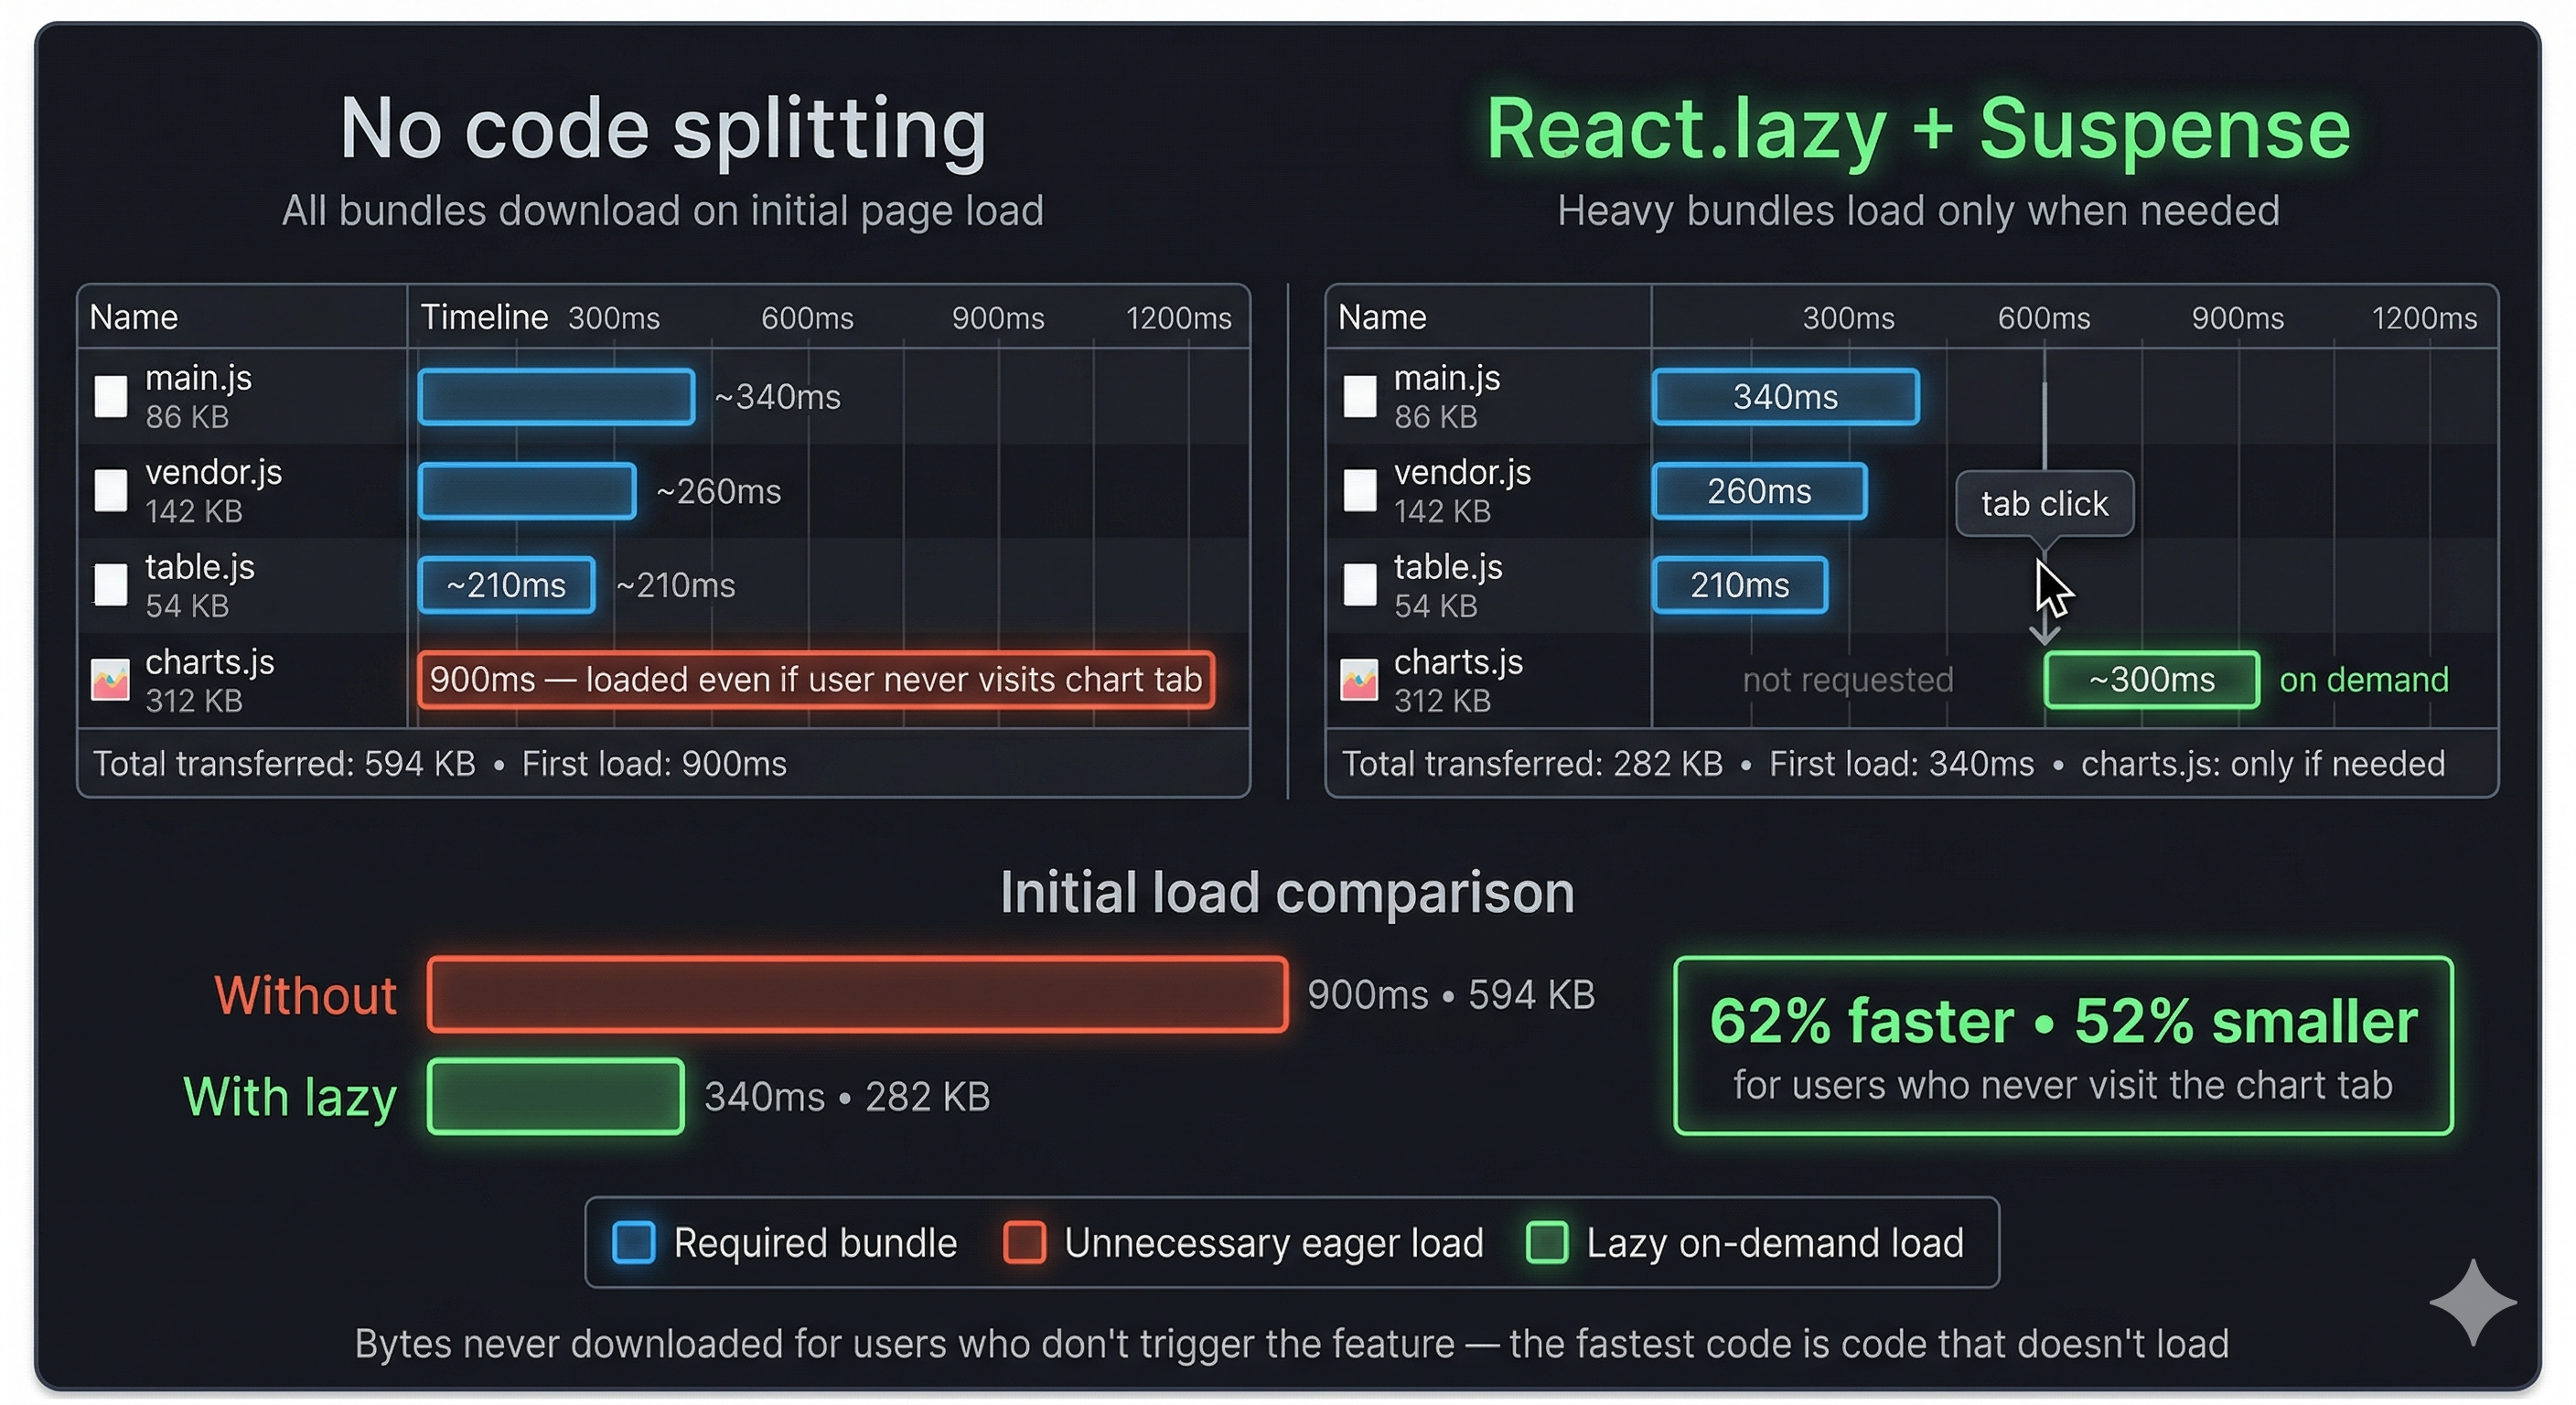Click the vendor.js file icon in the React.lazy table

tap(1360, 490)
